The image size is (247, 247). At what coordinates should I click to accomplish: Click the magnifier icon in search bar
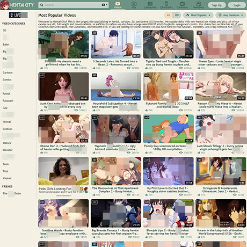pos(42,5)
